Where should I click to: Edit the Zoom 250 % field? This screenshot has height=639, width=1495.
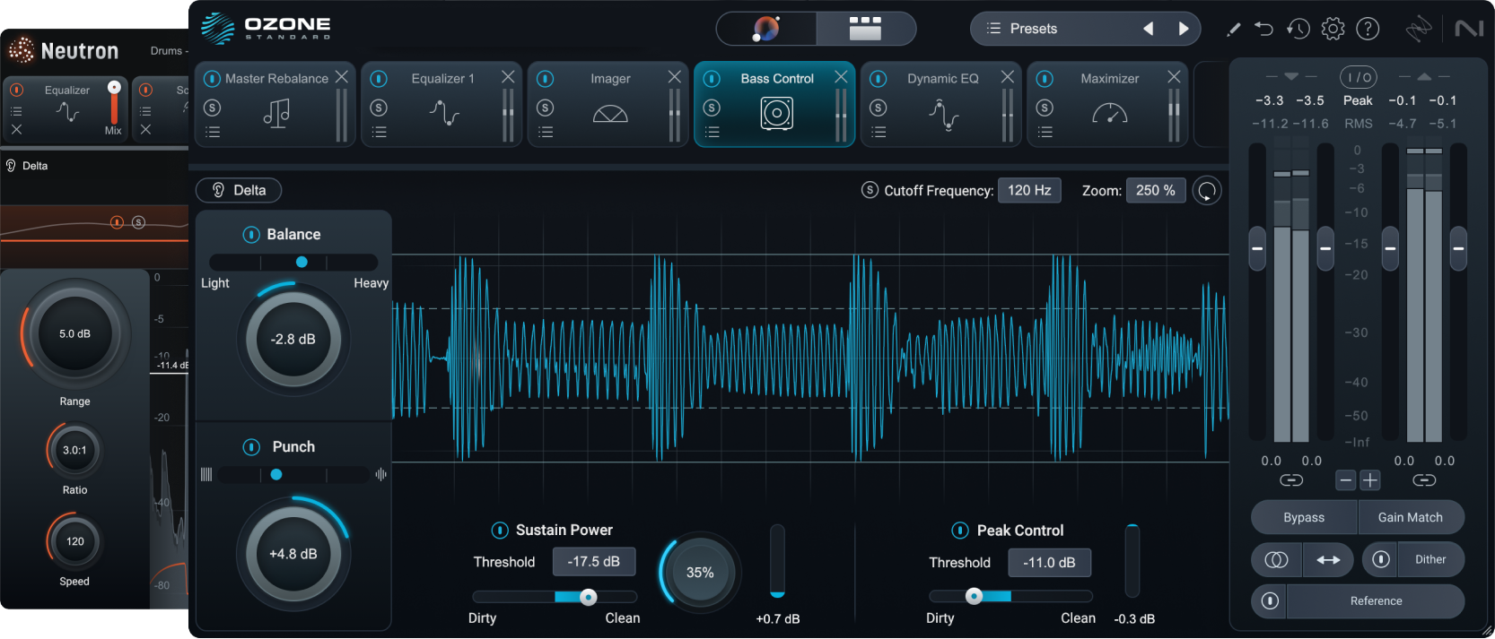(1156, 190)
